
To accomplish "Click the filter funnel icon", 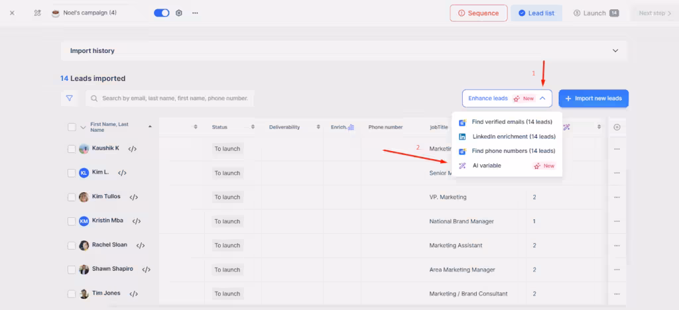I will [x=69, y=98].
